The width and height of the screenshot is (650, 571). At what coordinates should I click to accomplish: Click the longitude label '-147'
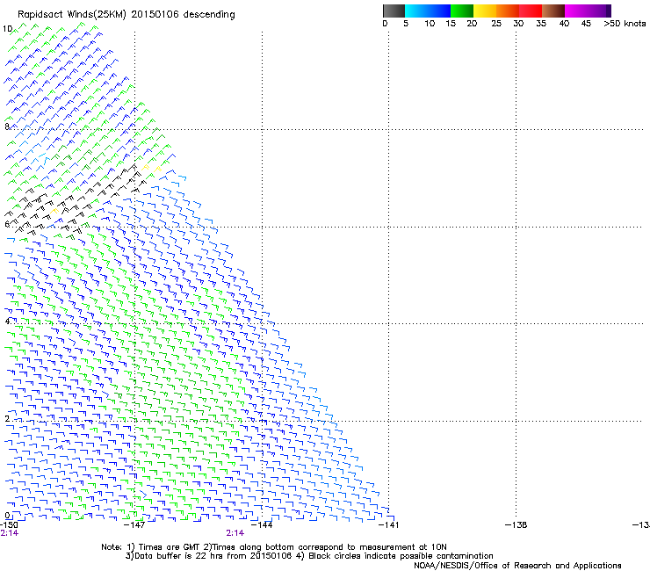click(x=134, y=525)
